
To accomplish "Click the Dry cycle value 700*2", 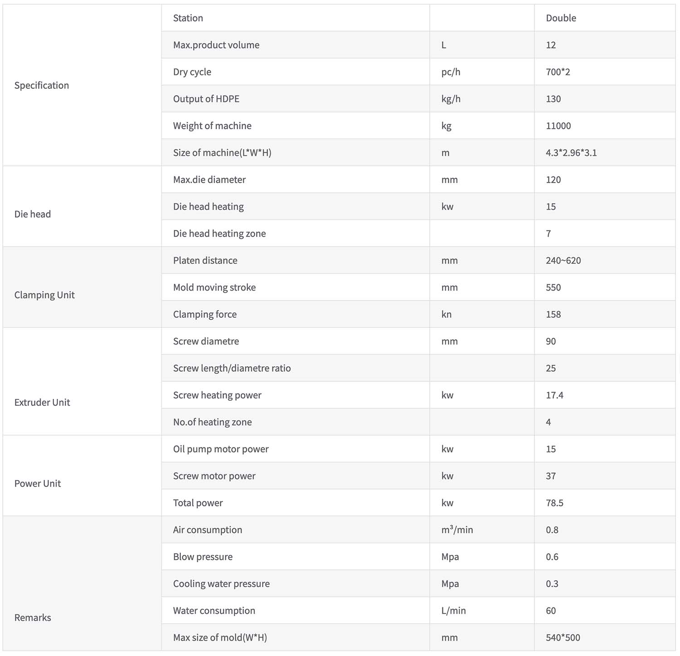I will tap(558, 72).
